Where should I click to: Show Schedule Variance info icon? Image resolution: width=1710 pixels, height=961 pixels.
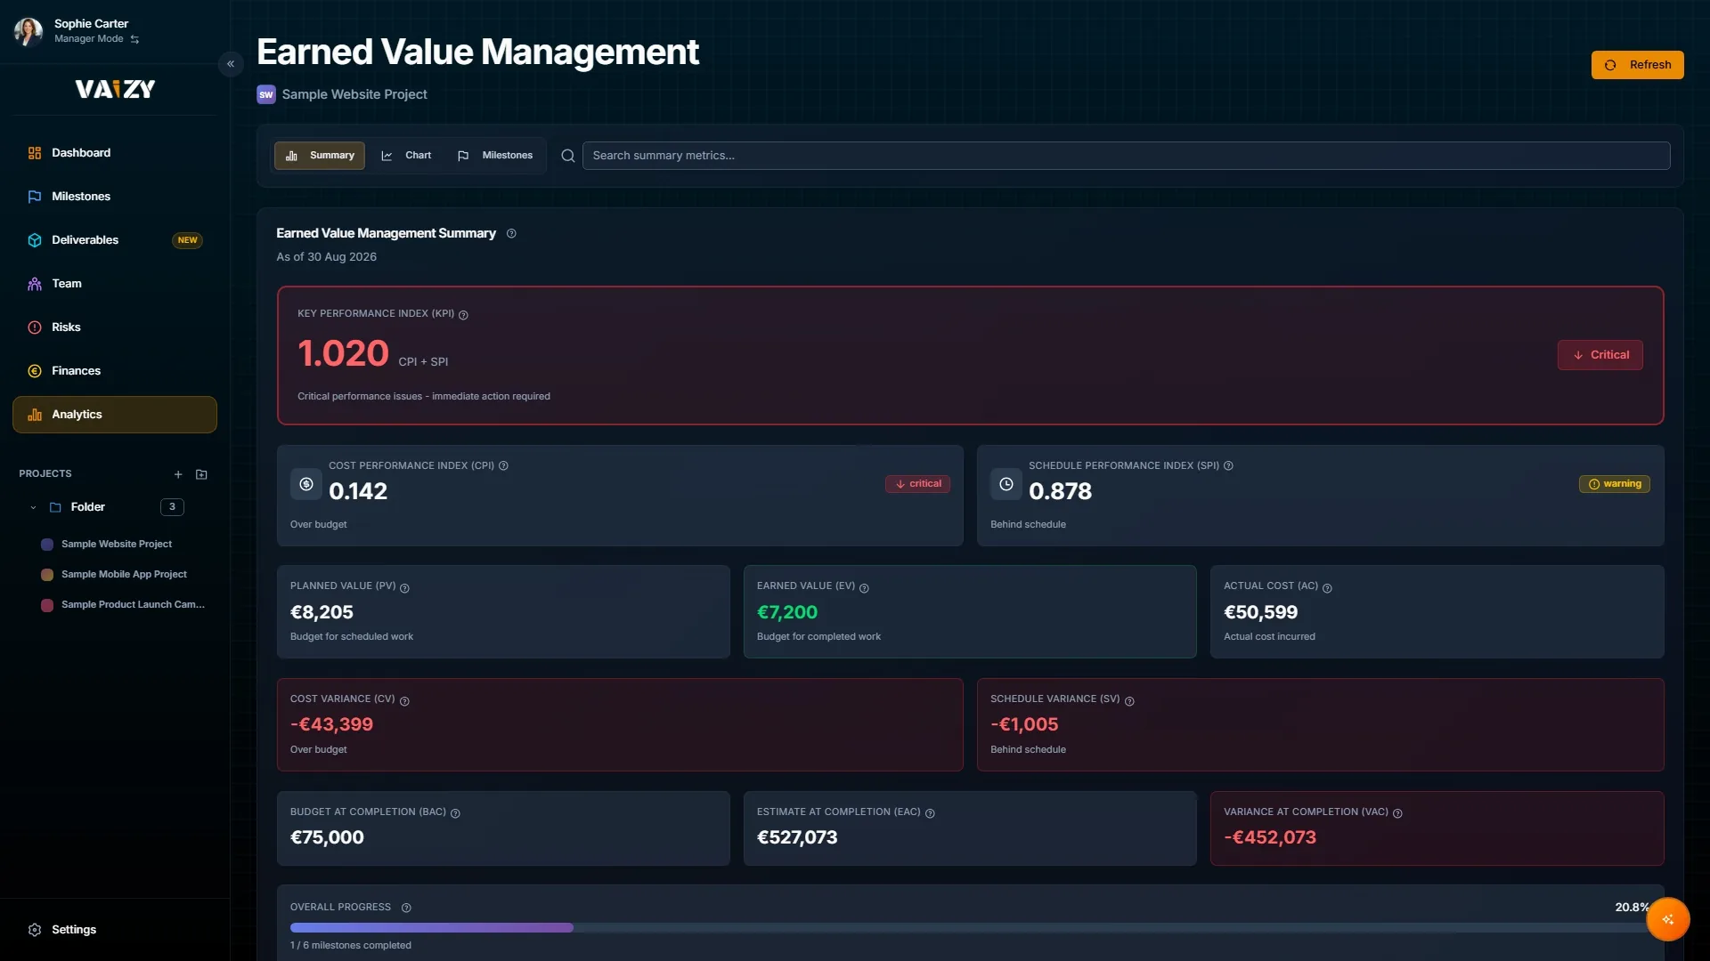(1129, 701)
